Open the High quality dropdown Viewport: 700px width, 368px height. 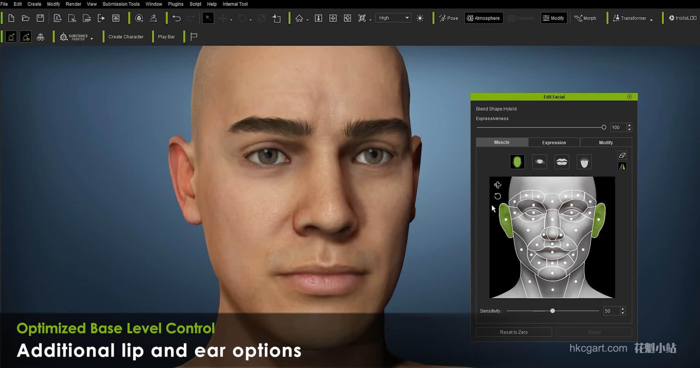coord(394,18)
